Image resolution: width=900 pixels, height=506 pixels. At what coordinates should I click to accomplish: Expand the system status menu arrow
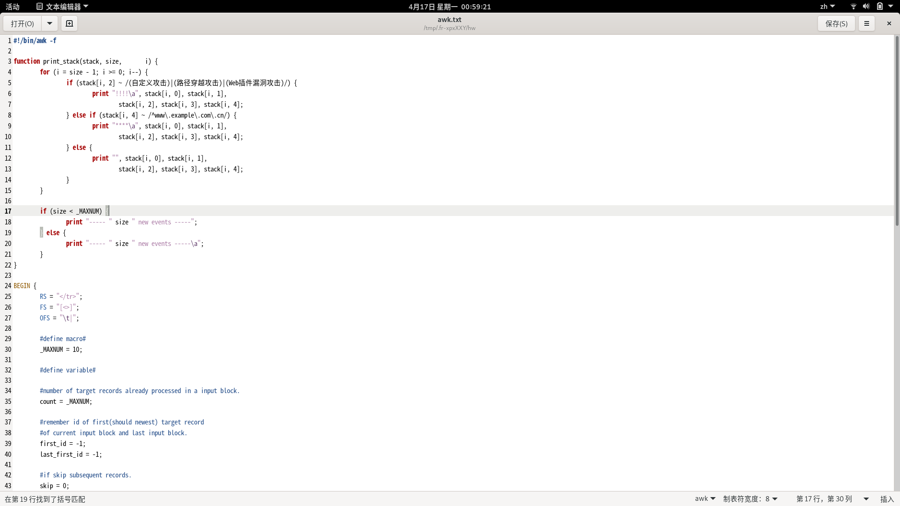click(891, 7)
